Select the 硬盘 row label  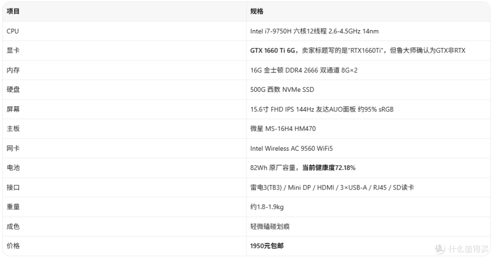(x=13, y=90)
